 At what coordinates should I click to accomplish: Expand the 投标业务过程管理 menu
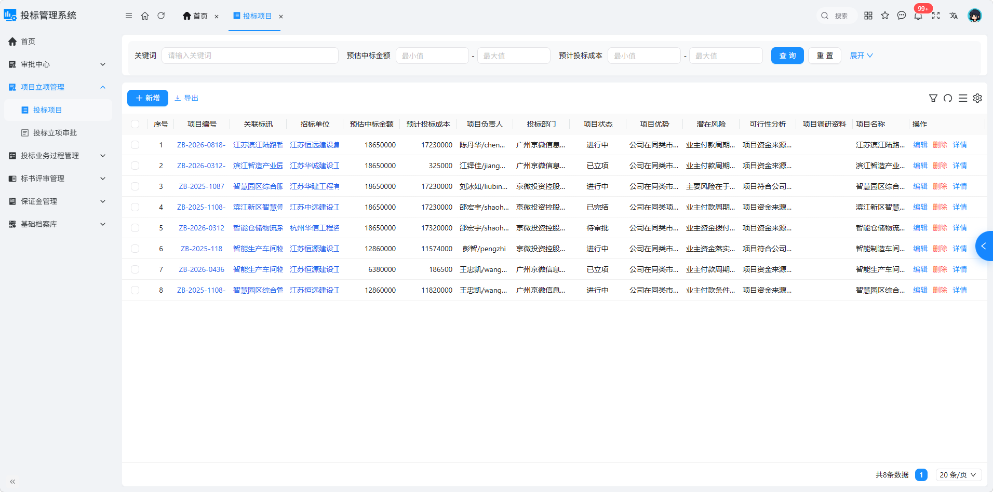coord(58,156)
